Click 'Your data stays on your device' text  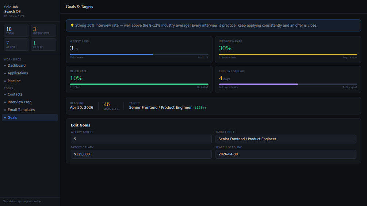[x=22, y=201]
